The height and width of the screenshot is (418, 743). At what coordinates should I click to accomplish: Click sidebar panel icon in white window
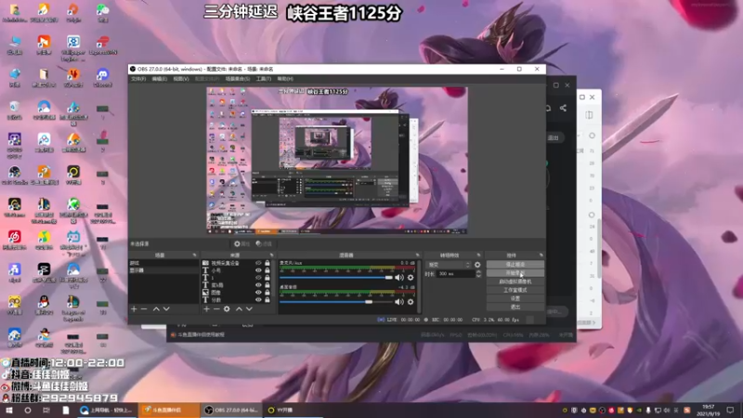coord(589,114)
